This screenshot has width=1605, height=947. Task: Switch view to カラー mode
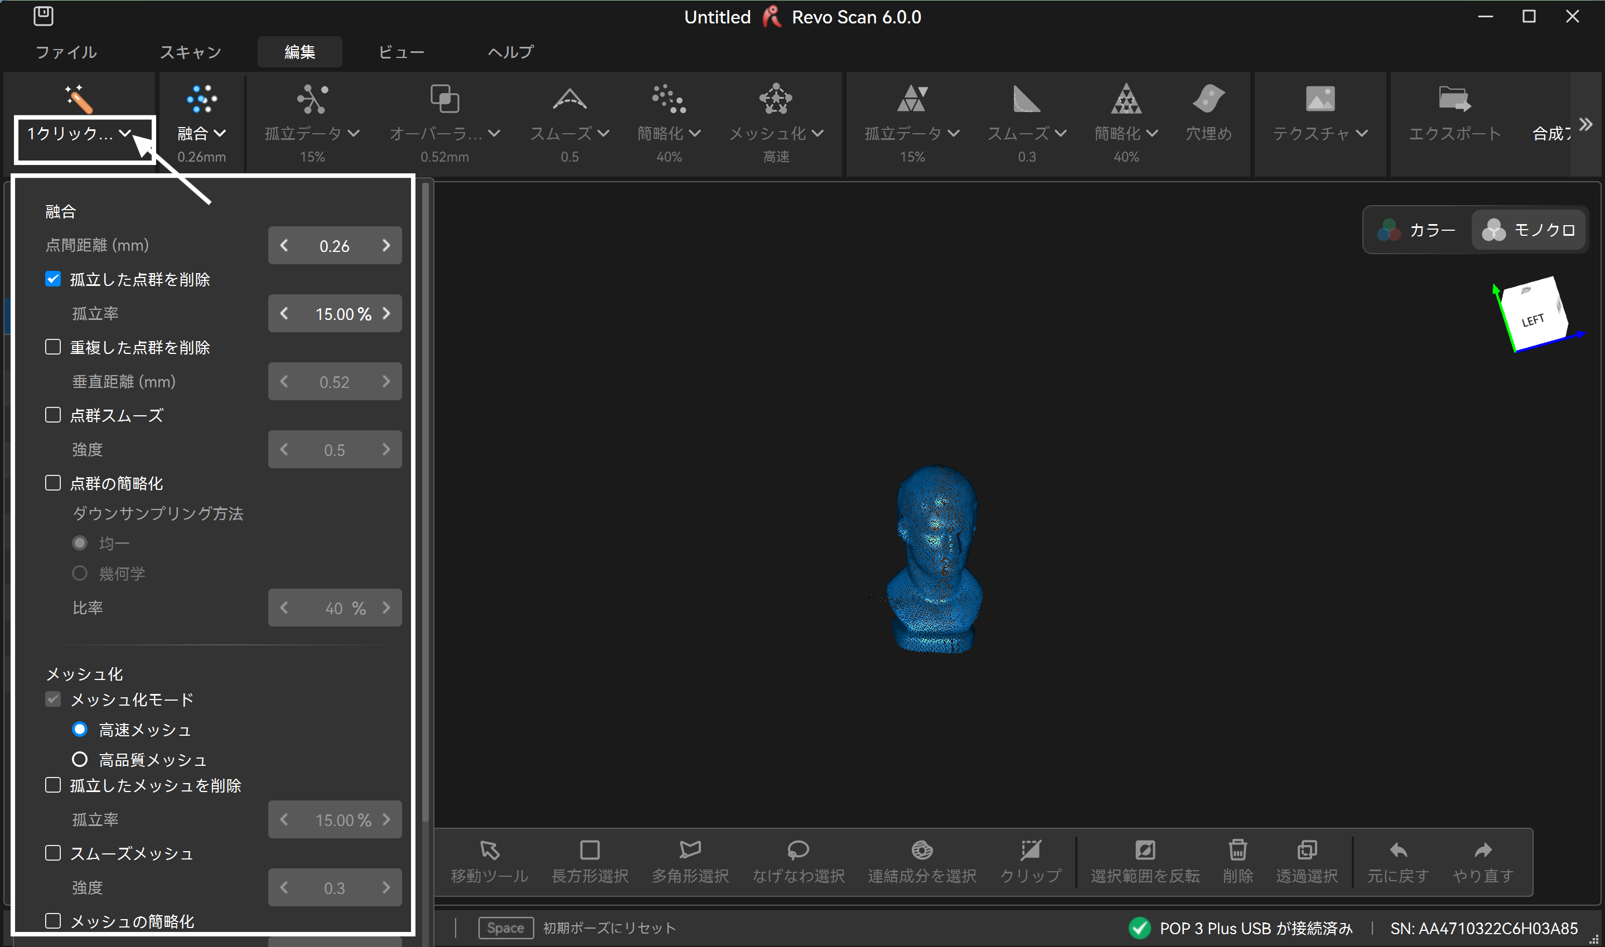tap(1417, 230)
